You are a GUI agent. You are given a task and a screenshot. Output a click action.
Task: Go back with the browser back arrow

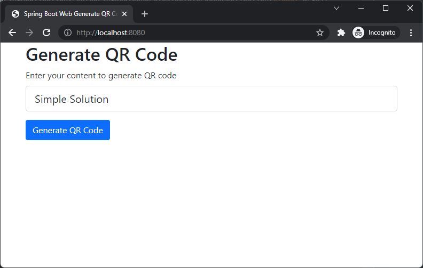pos(12,33)
